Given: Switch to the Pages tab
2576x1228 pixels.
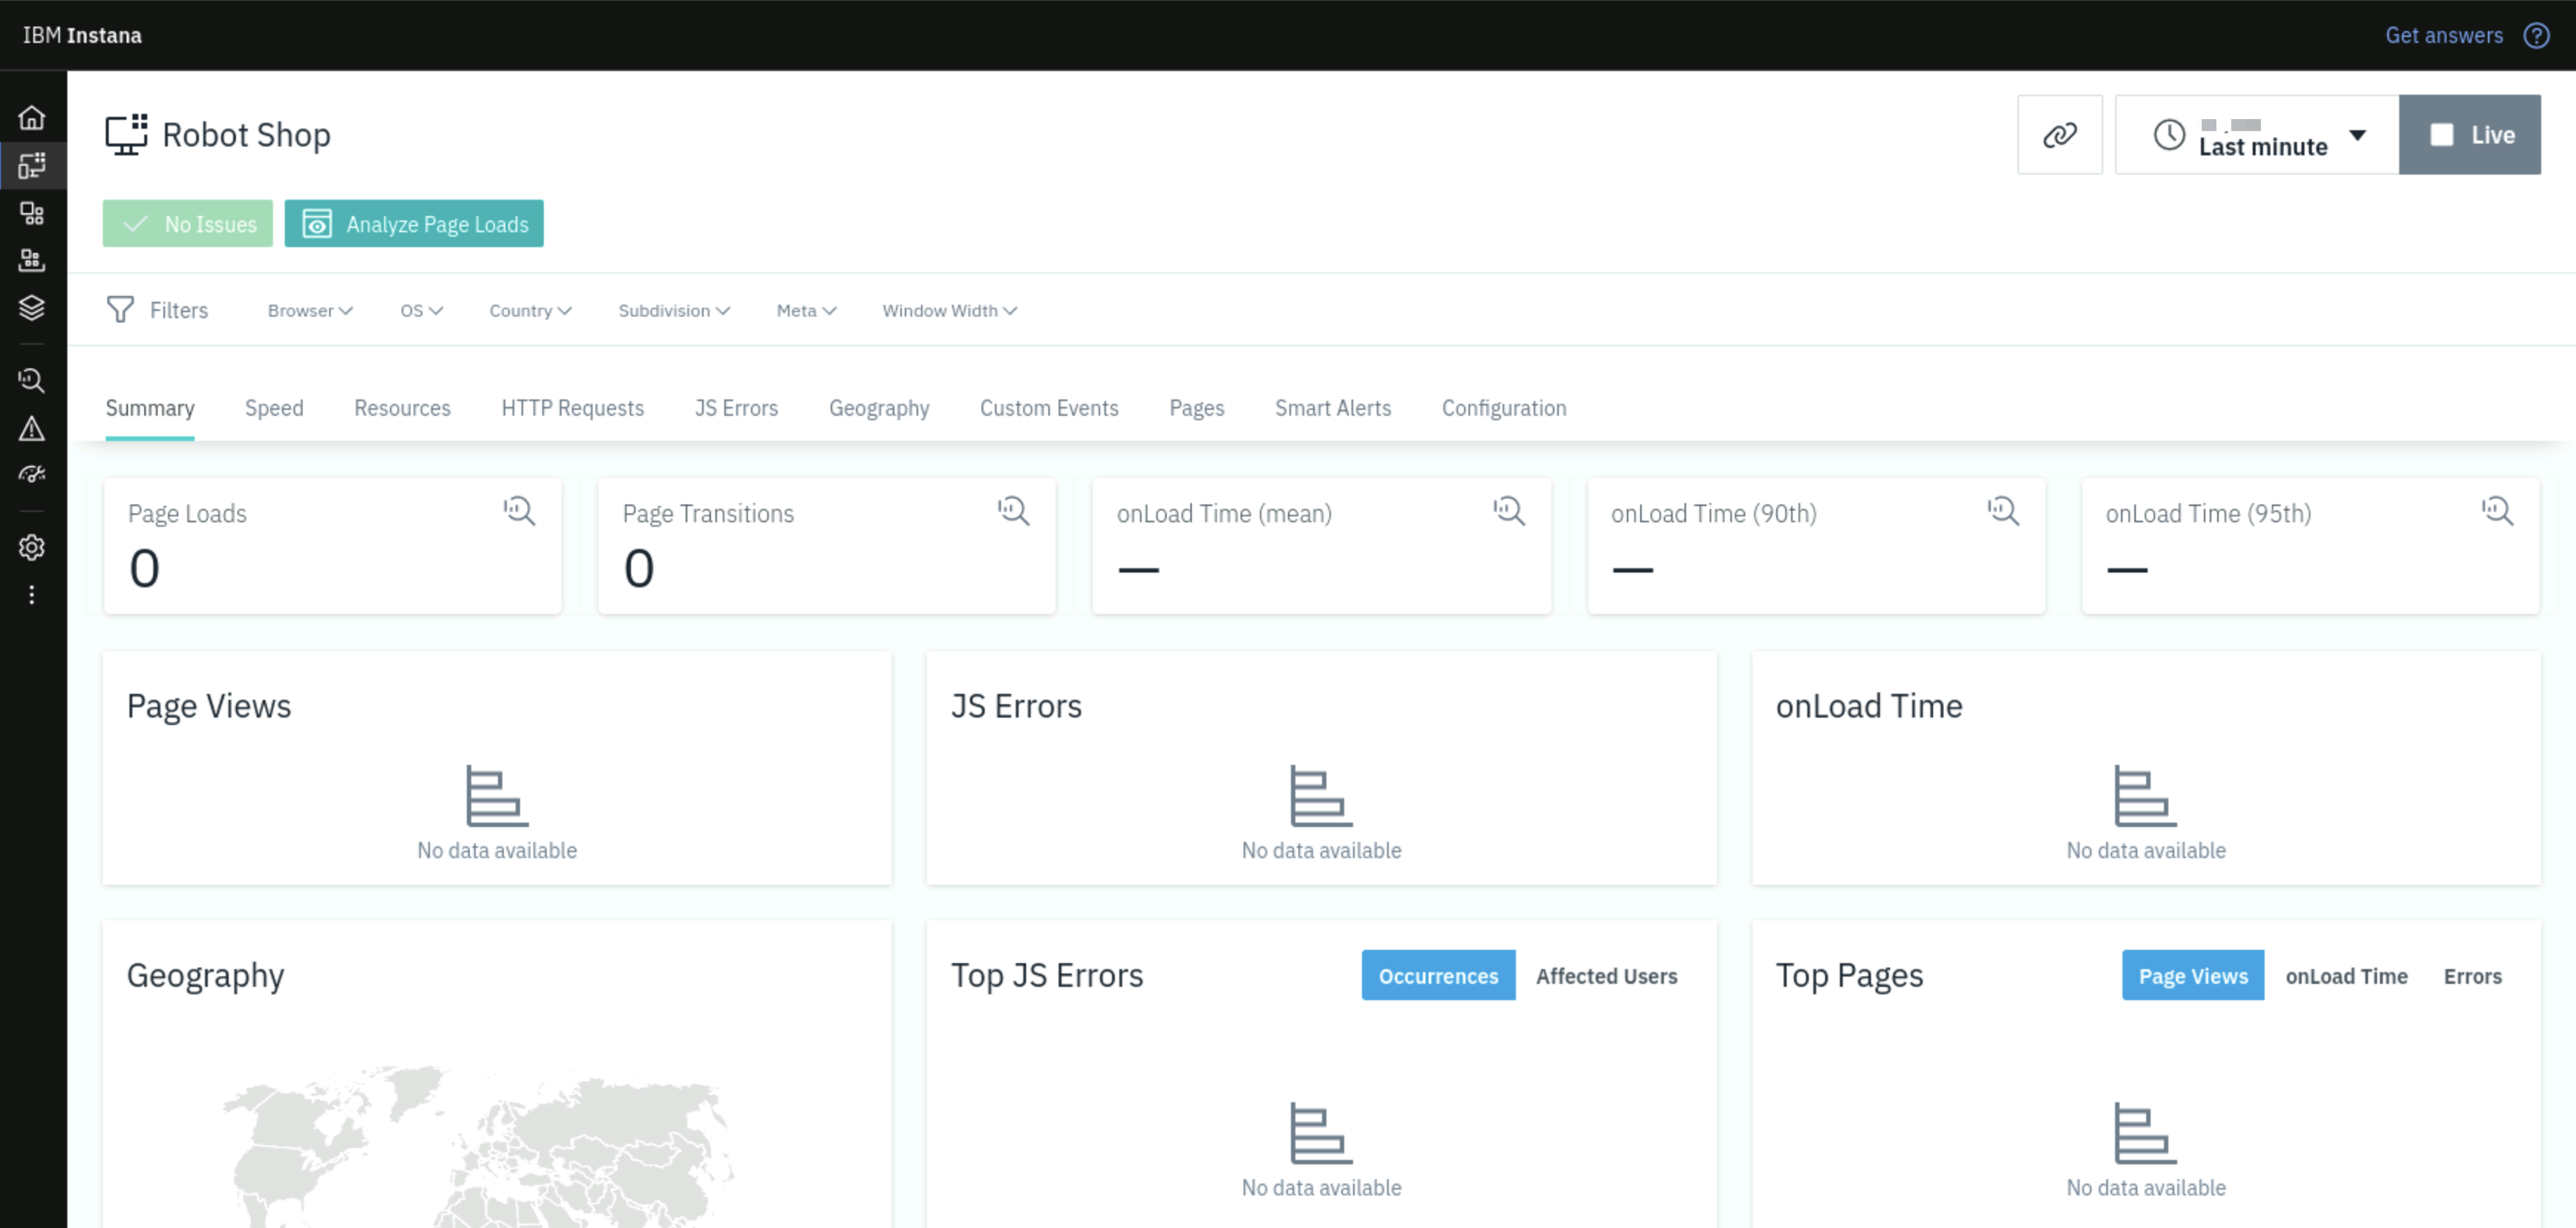Looking at the screenshot, I should [x=1196, y=408].
